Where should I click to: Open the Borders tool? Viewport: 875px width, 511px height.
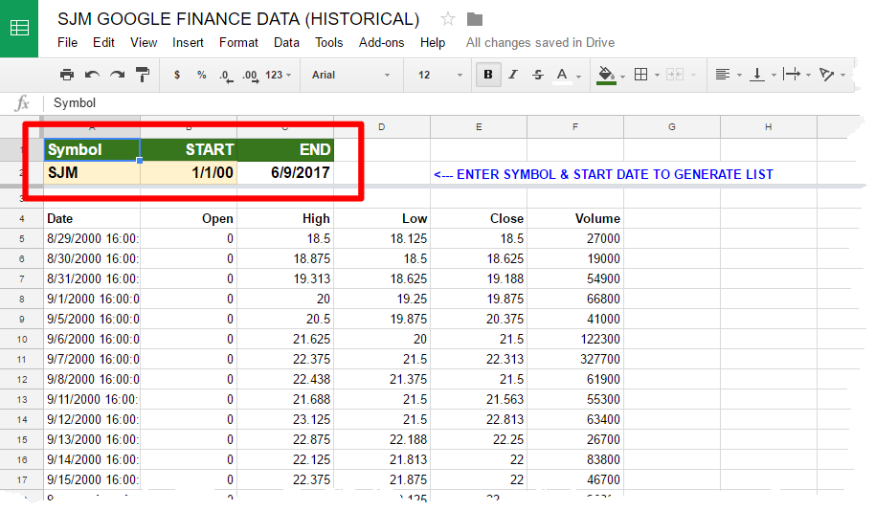coord(641,75)
